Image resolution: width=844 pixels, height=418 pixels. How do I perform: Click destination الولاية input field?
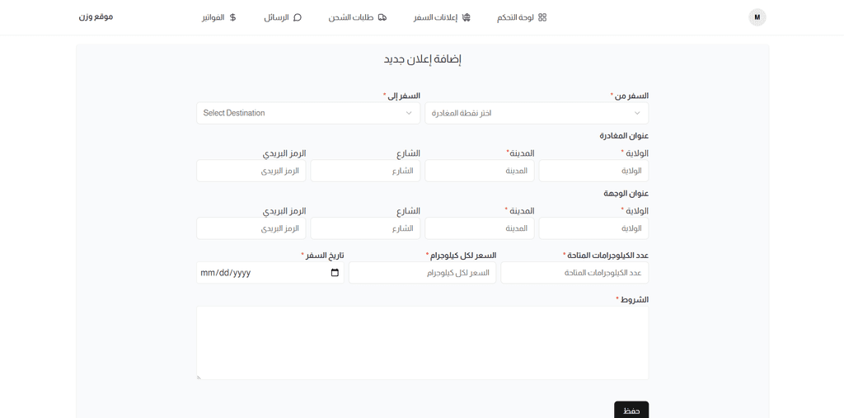pos(593,228)
